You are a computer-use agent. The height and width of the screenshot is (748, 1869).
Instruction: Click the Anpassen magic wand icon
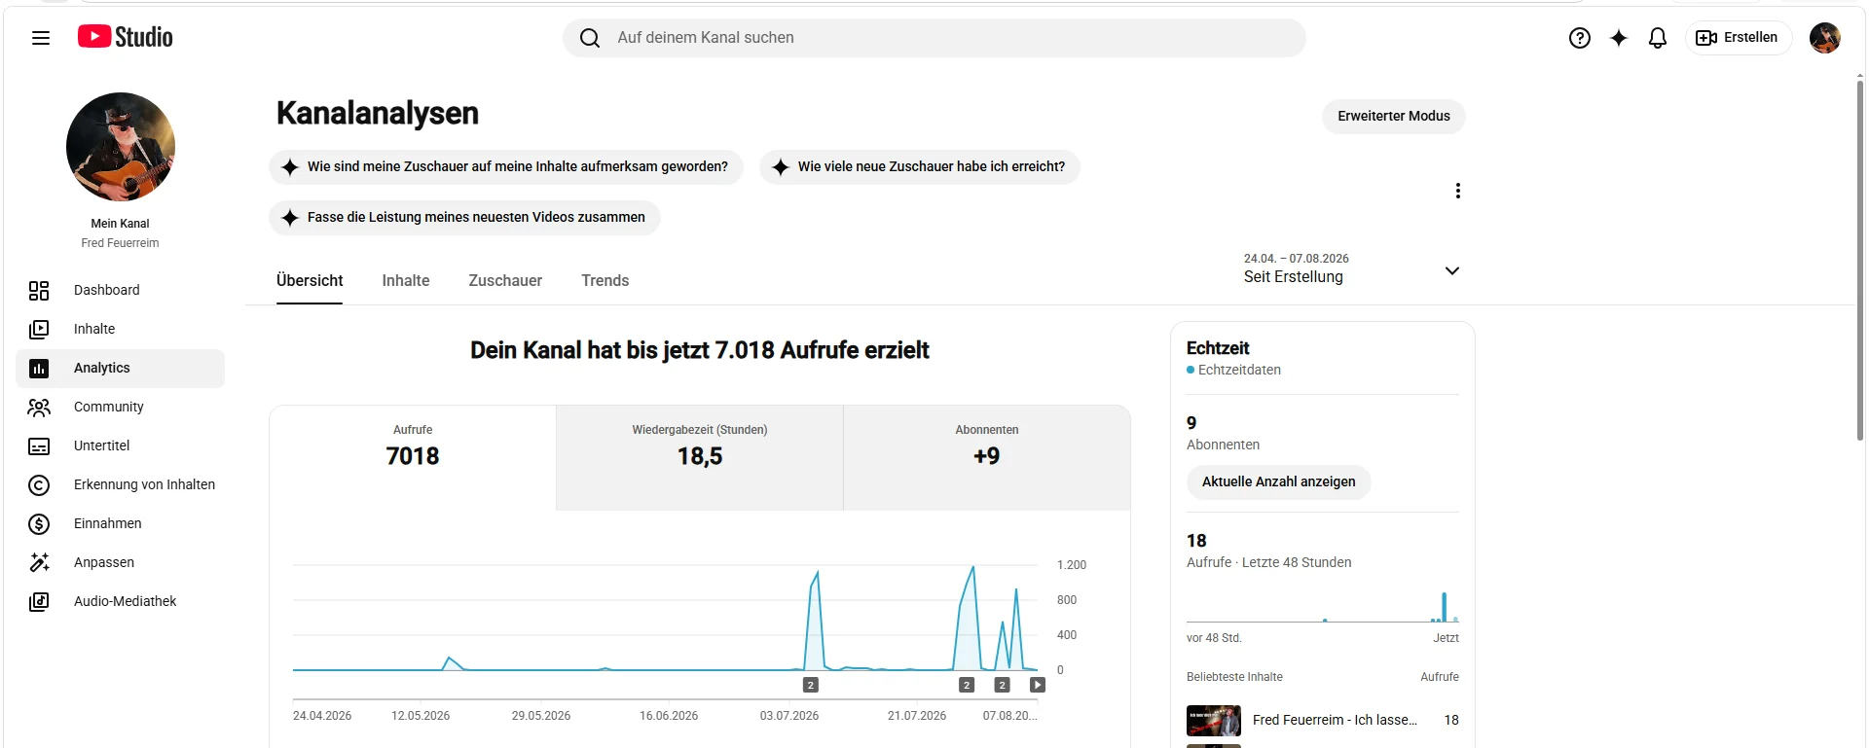tap(39, 563)
